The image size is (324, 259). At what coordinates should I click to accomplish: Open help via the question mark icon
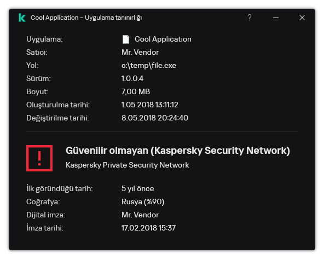pos(250,18)
